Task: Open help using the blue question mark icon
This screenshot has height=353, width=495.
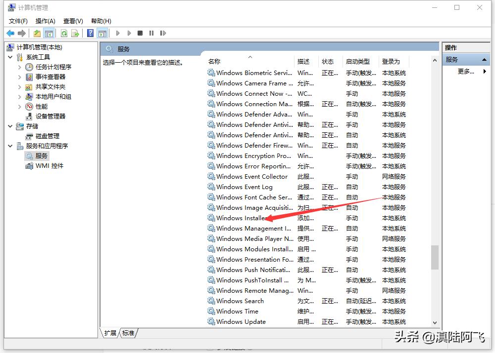Action: (x=90, y=33)
